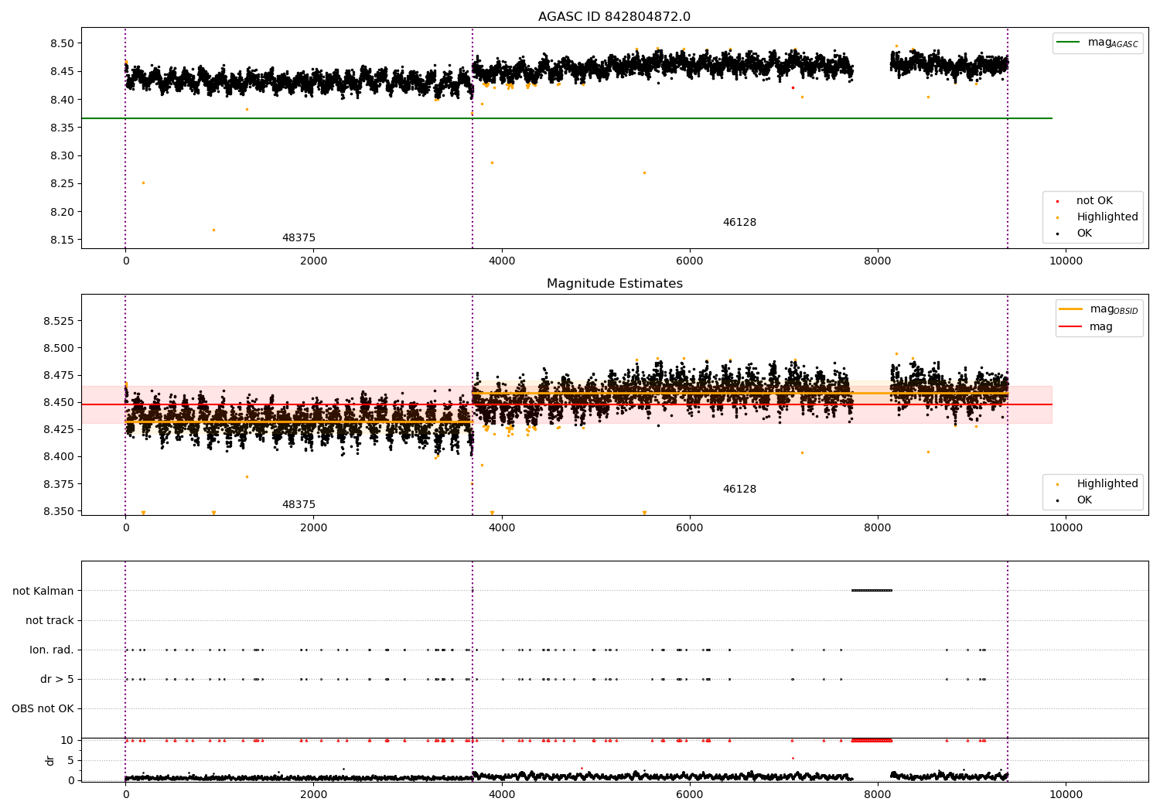The height and width of the screenshot is (812, 1160).
Task: Click the '48375' label in Magnitude Estimates plot
Action: [x=299, y=505]
